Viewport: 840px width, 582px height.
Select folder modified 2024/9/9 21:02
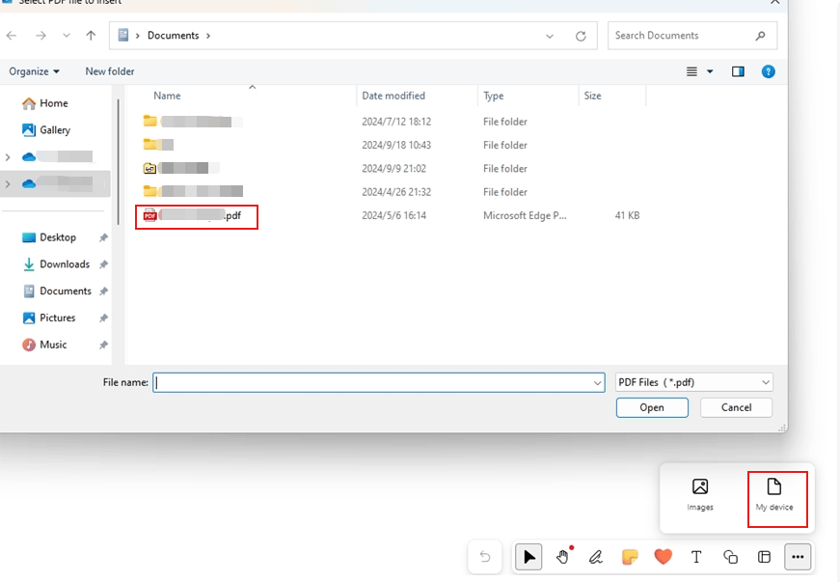click(x=392, y=169)
